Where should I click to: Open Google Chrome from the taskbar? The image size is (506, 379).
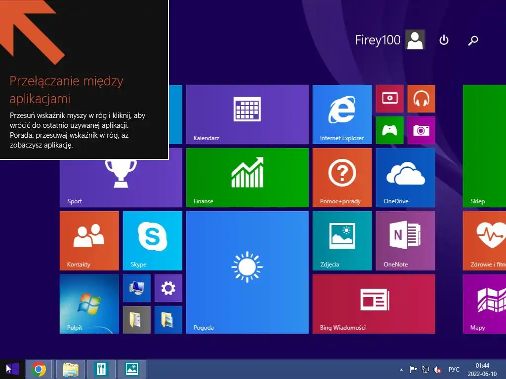(x=39, y=369)
